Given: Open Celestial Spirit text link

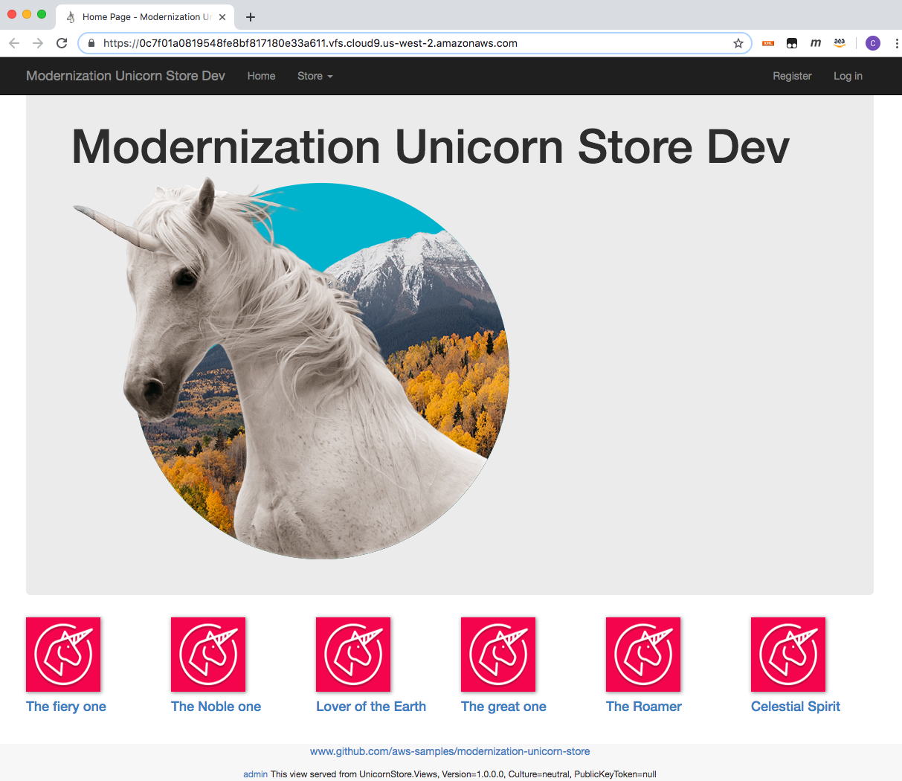Looking at the screenshot, I should [796, 707].
